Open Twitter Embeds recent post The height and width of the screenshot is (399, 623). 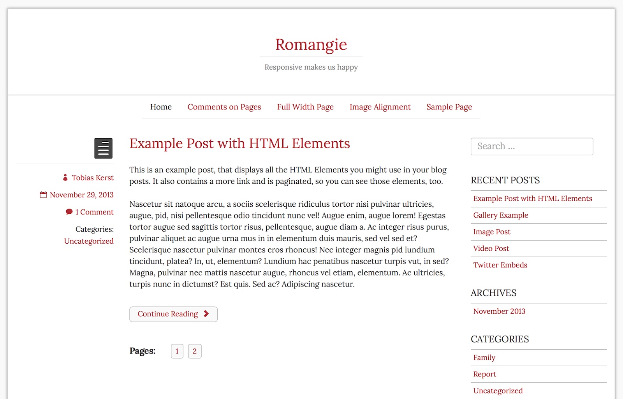click(x=500, y=265)
